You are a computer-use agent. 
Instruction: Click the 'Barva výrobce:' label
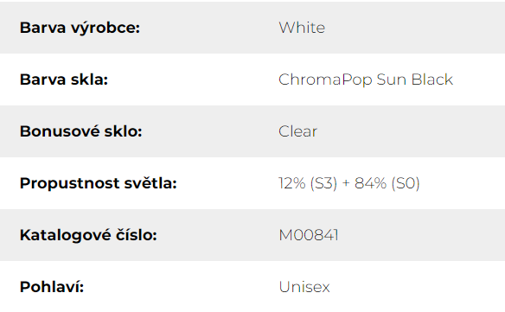(80, 28)
